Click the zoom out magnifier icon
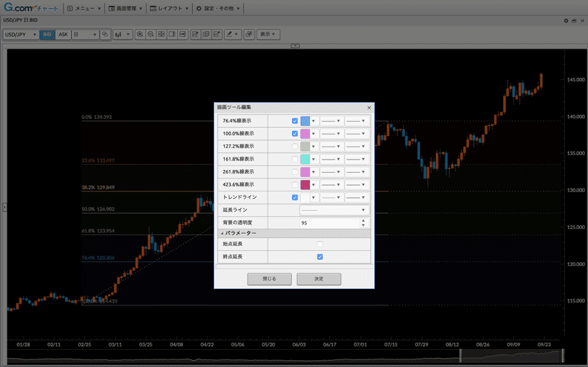Image resolution: width=588 pixels, height=367 pixels. click(151, 34)
